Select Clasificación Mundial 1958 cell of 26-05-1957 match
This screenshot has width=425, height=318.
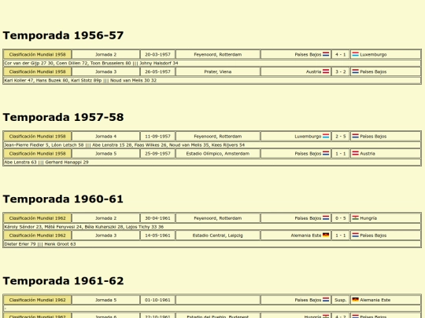[38, 71]
